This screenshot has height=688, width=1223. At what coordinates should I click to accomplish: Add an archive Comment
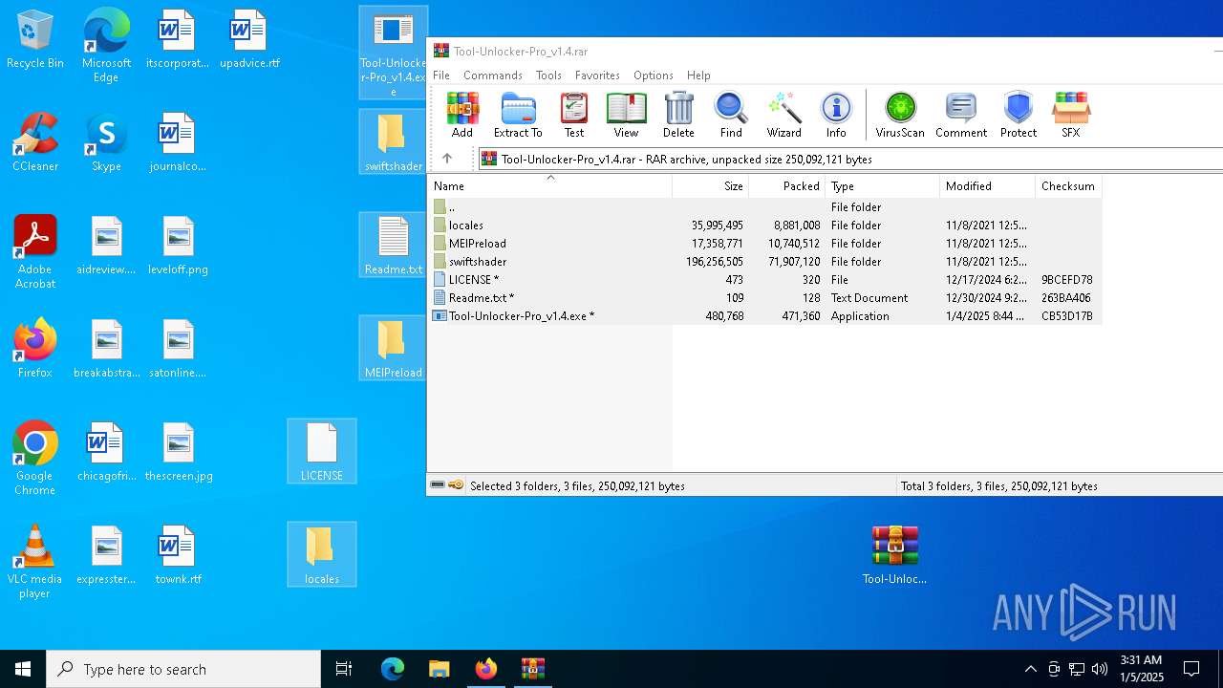[961, 116]
